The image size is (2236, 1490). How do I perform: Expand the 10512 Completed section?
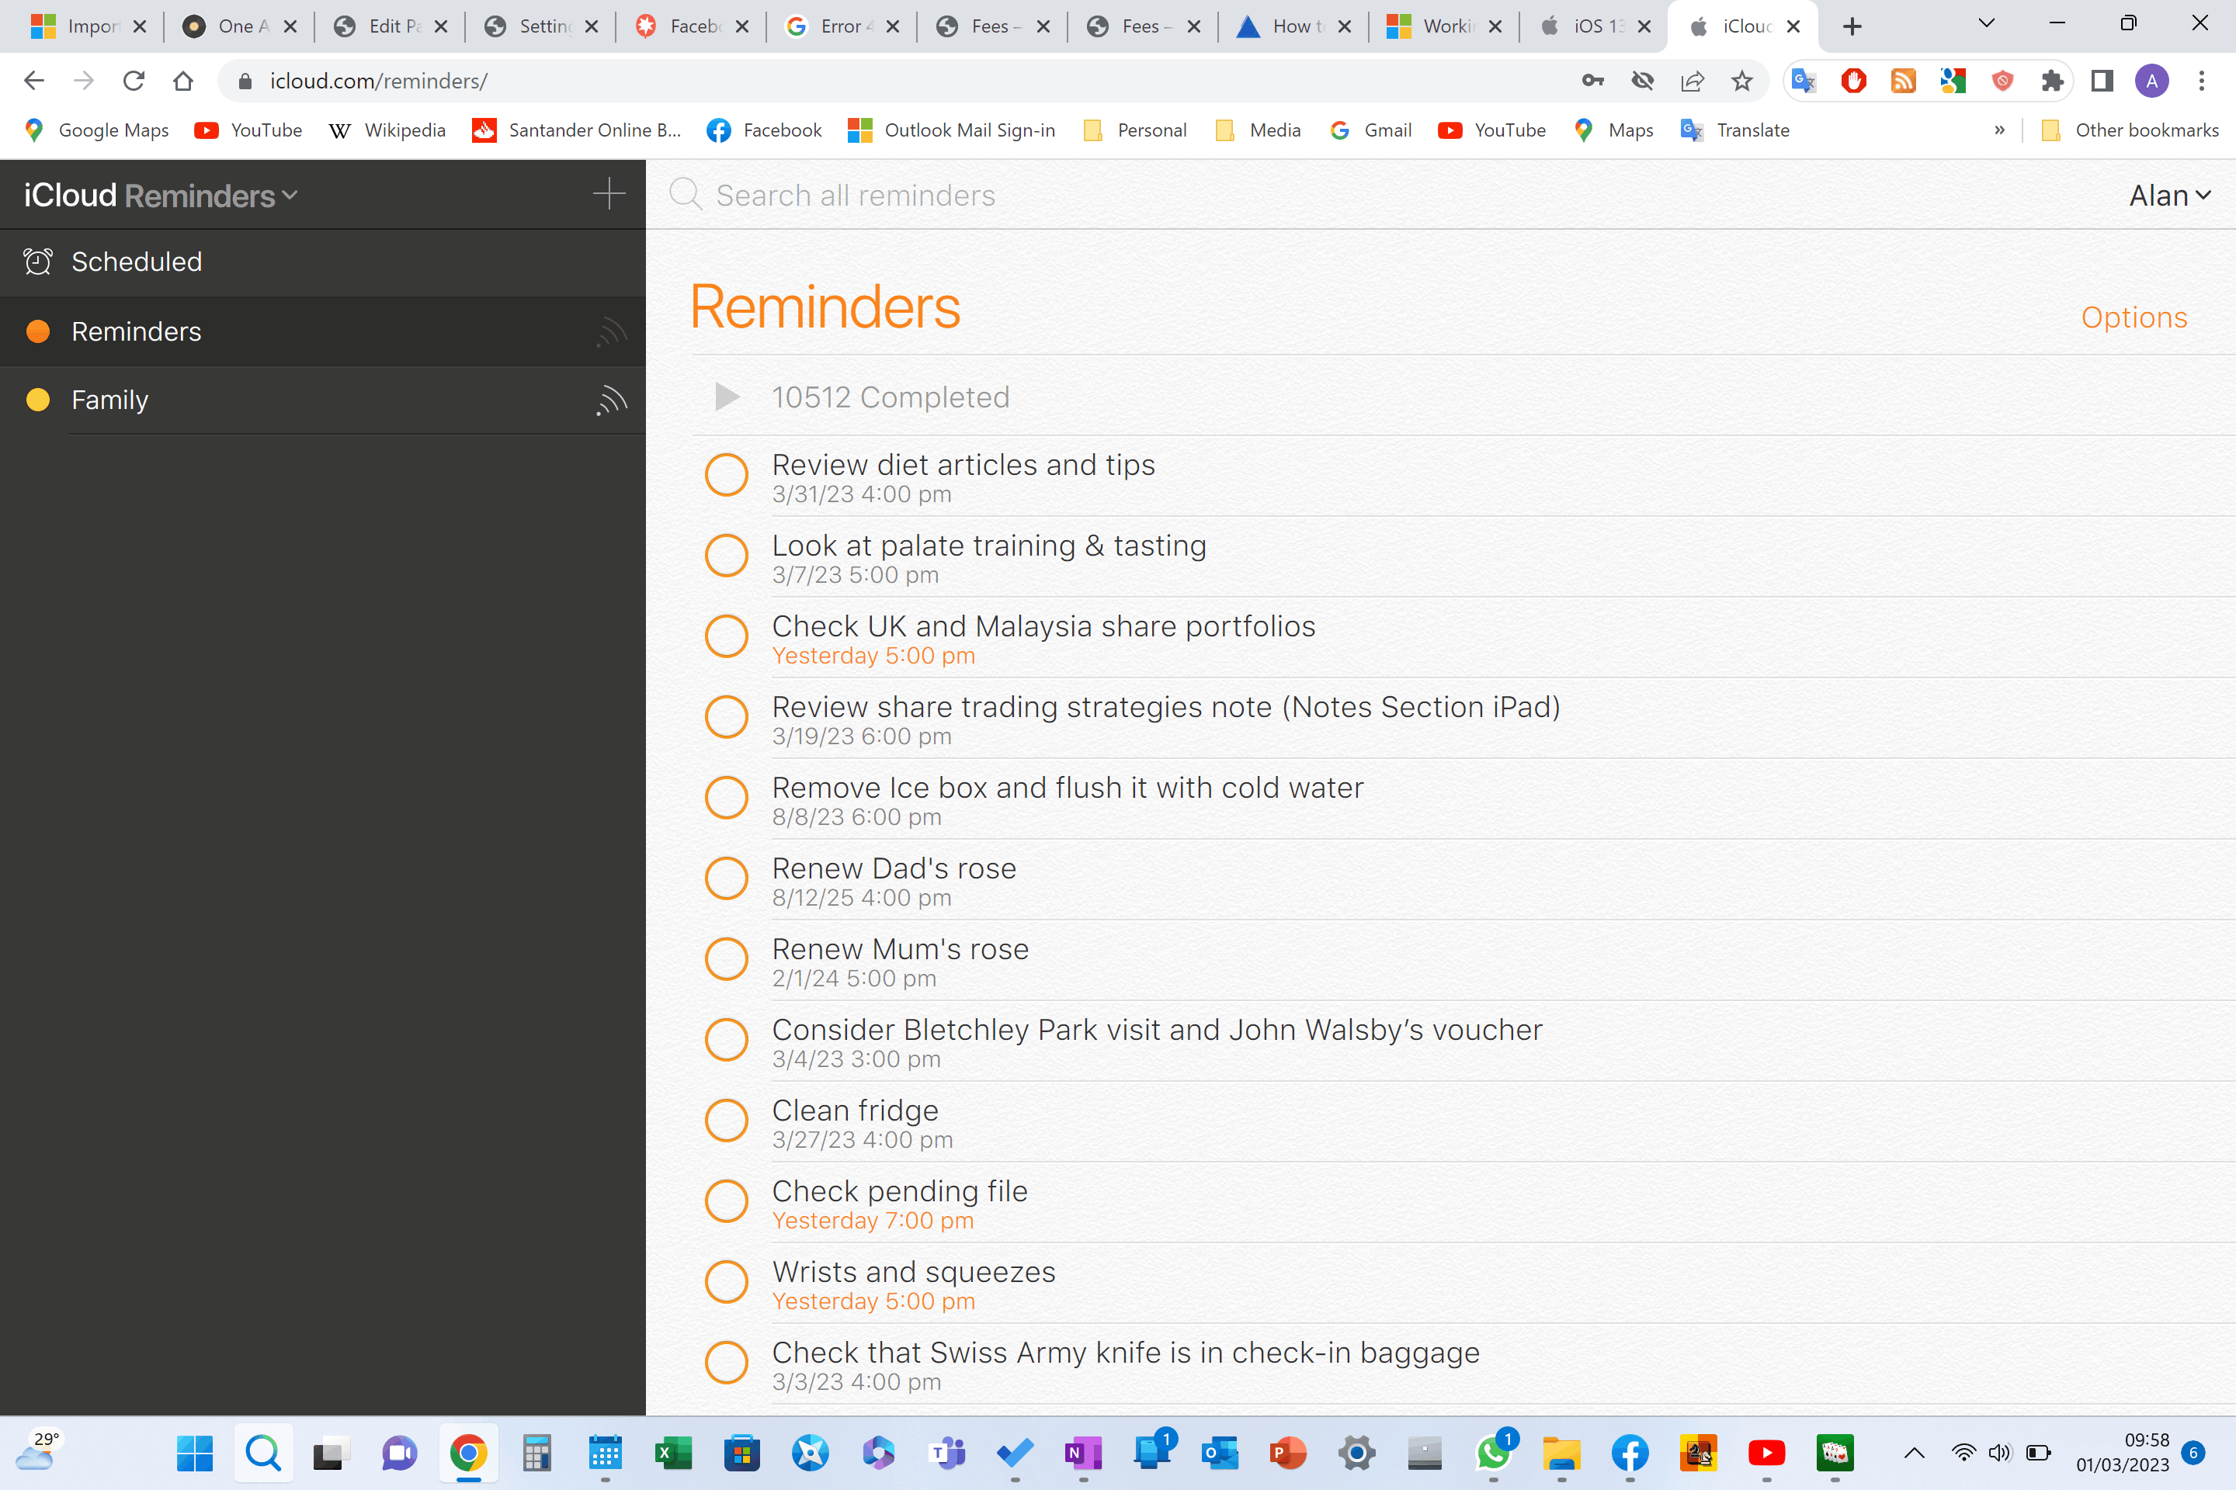coord(727,397)
